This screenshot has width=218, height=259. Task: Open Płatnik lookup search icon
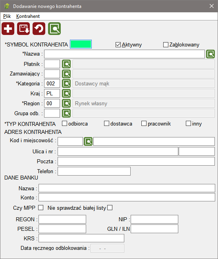tap(66, 64)
